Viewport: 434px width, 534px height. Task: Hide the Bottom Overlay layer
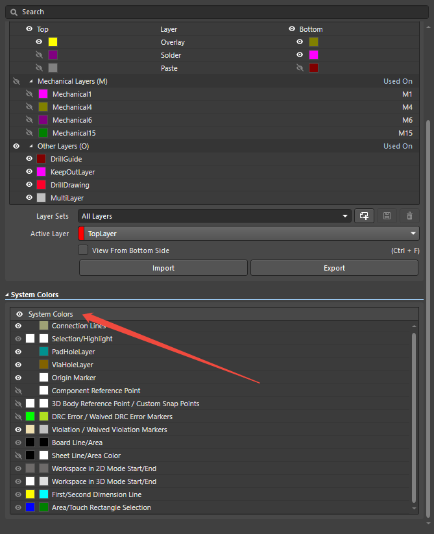click(x=300, y=42)
